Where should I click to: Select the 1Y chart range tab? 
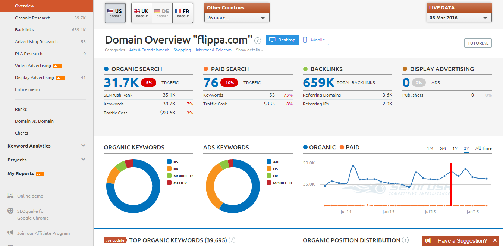click(455, 148)
